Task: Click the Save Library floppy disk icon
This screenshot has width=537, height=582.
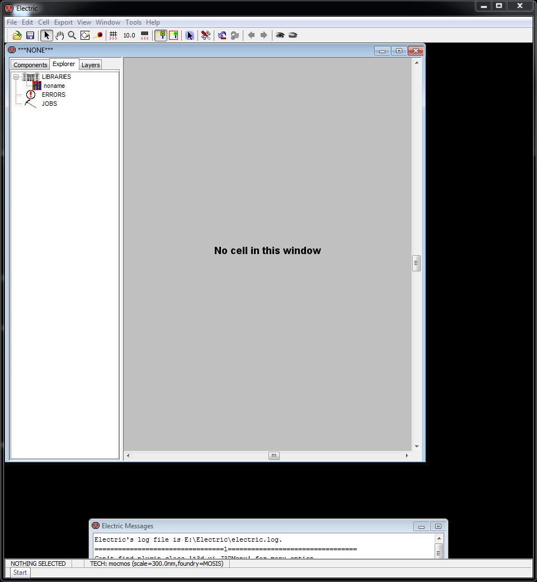Action: (30, 35)
